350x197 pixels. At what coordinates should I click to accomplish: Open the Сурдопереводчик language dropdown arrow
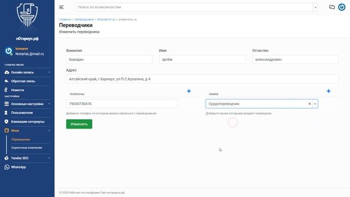(x=315, y=103)
